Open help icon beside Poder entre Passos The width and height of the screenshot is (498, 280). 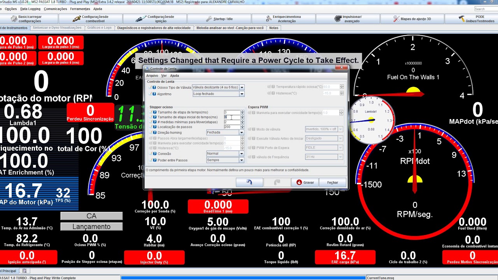pos(154,160)
